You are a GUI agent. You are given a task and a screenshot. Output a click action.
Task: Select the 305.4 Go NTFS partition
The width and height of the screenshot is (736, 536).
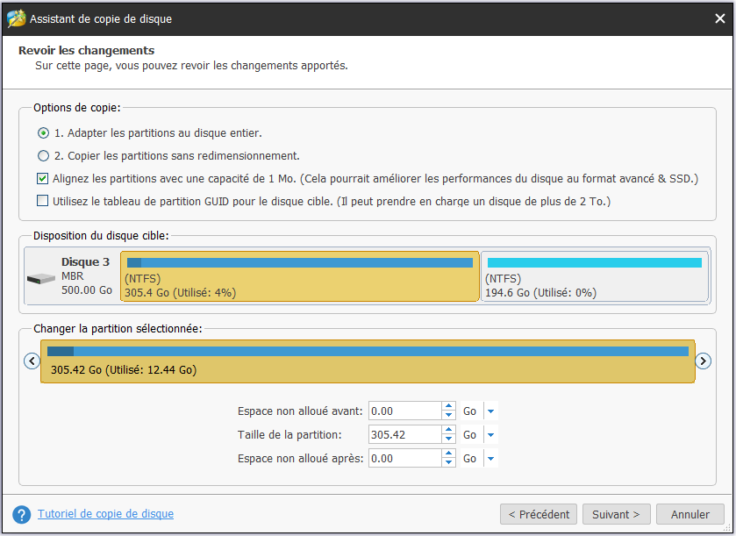point(299,276)
